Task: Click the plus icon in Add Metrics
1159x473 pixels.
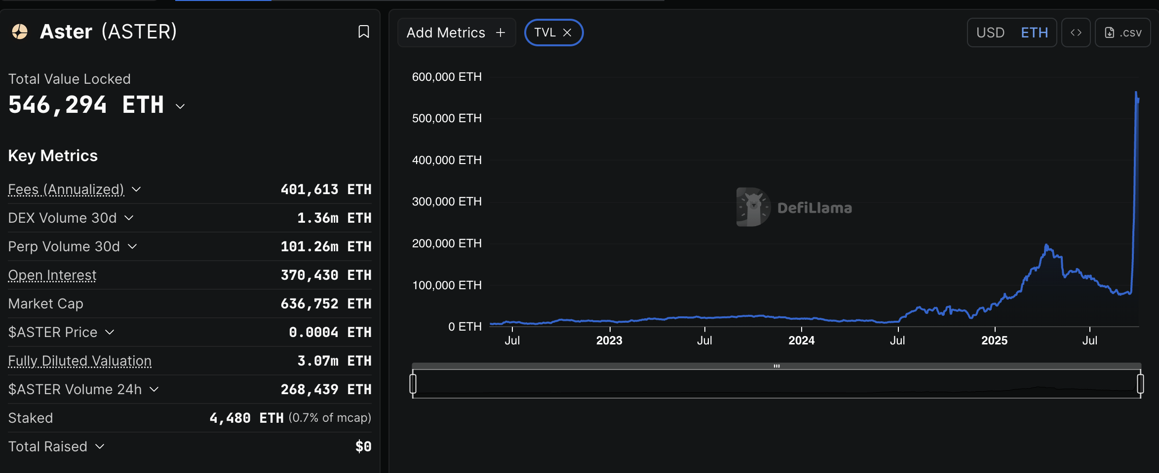Action: click(501, 33)
